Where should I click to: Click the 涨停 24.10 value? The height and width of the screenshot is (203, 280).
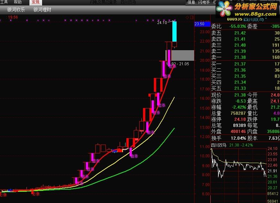click(x=240, y=119)
